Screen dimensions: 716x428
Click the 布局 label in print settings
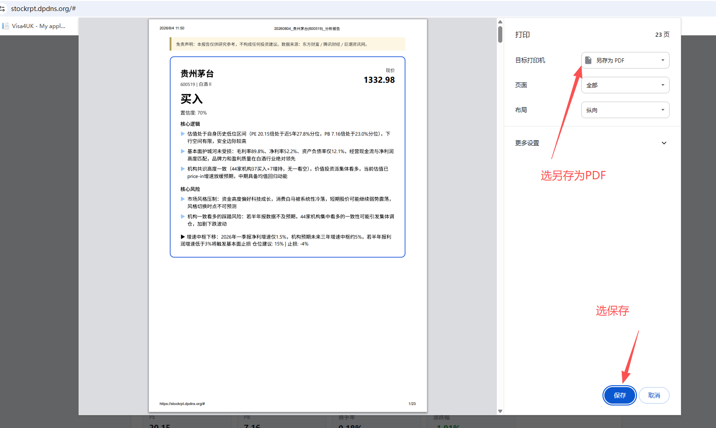point(521,110)
